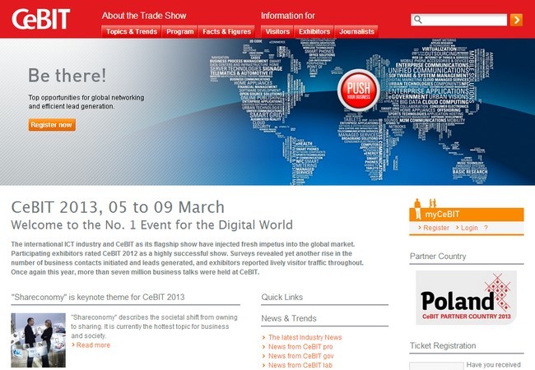
Task: Click the myCeBIT header bar
Action: (467, 215)
